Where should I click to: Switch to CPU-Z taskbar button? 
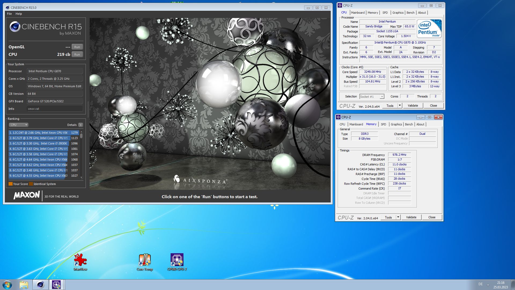coord(56,285)
